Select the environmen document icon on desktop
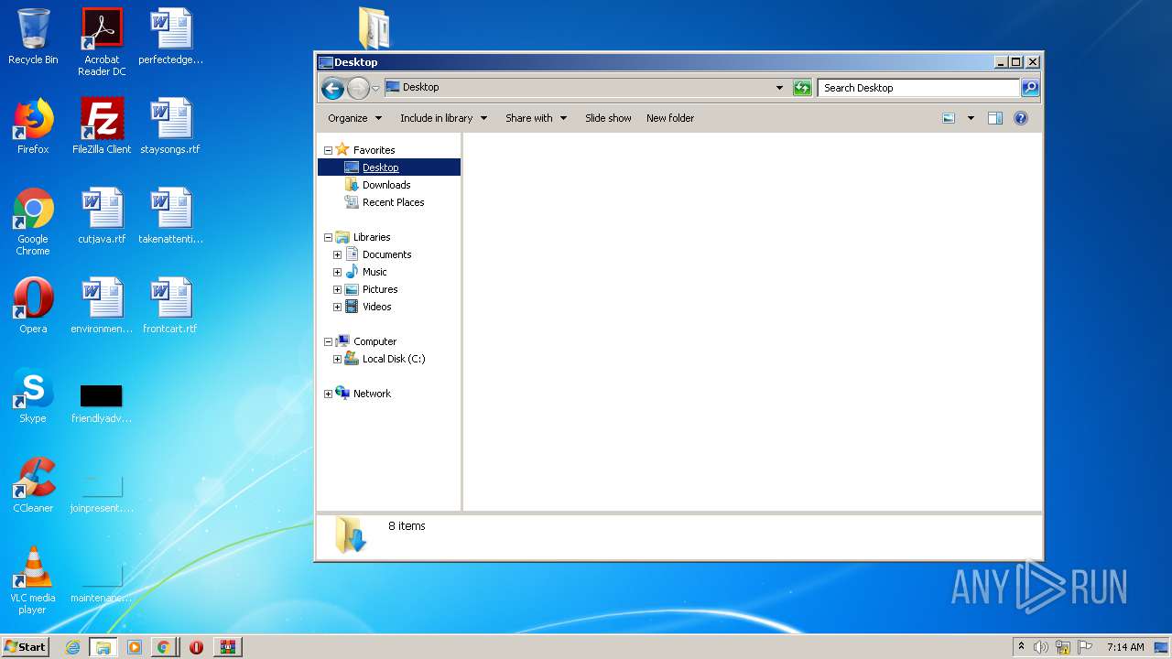This screenshot has width=1172, height=659. click(102, 306)
